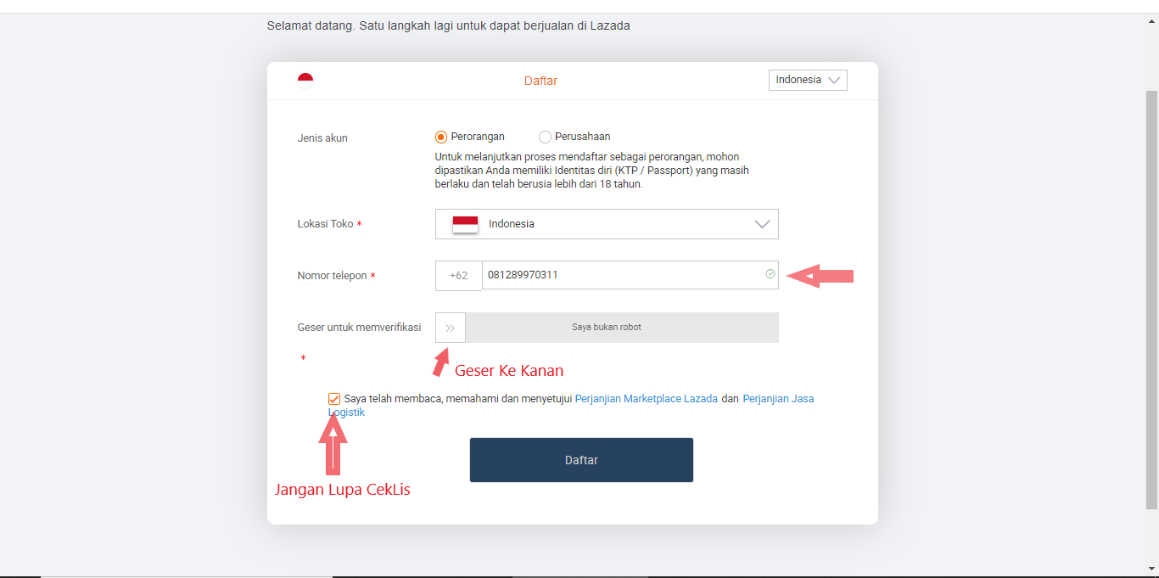This screenshot has width=1159, height=578.
Task: Uncheck the agreement checkbox
Action: coord(334,399)
